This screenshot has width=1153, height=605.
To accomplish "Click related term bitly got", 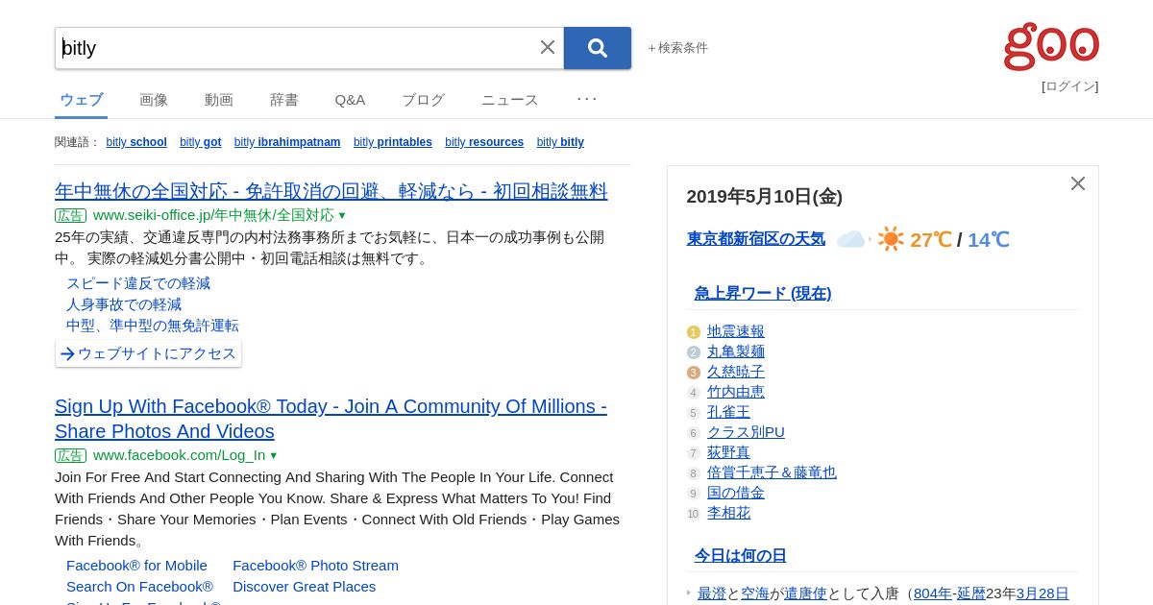I will click(201, 142).
